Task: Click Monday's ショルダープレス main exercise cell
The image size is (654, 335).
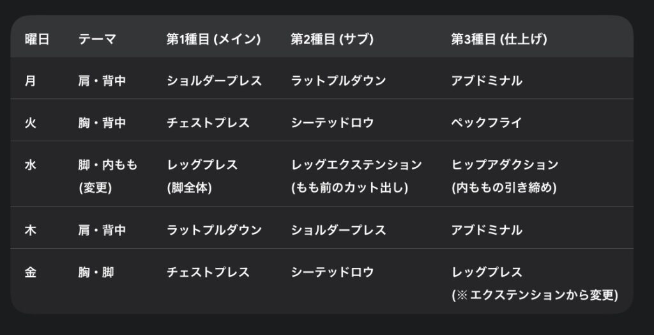Action: click(x=214, y=81)
